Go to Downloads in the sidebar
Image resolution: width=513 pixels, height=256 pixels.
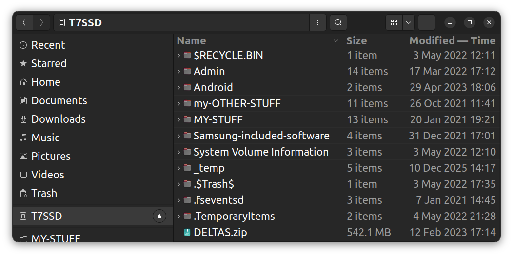tap(58, 119)
